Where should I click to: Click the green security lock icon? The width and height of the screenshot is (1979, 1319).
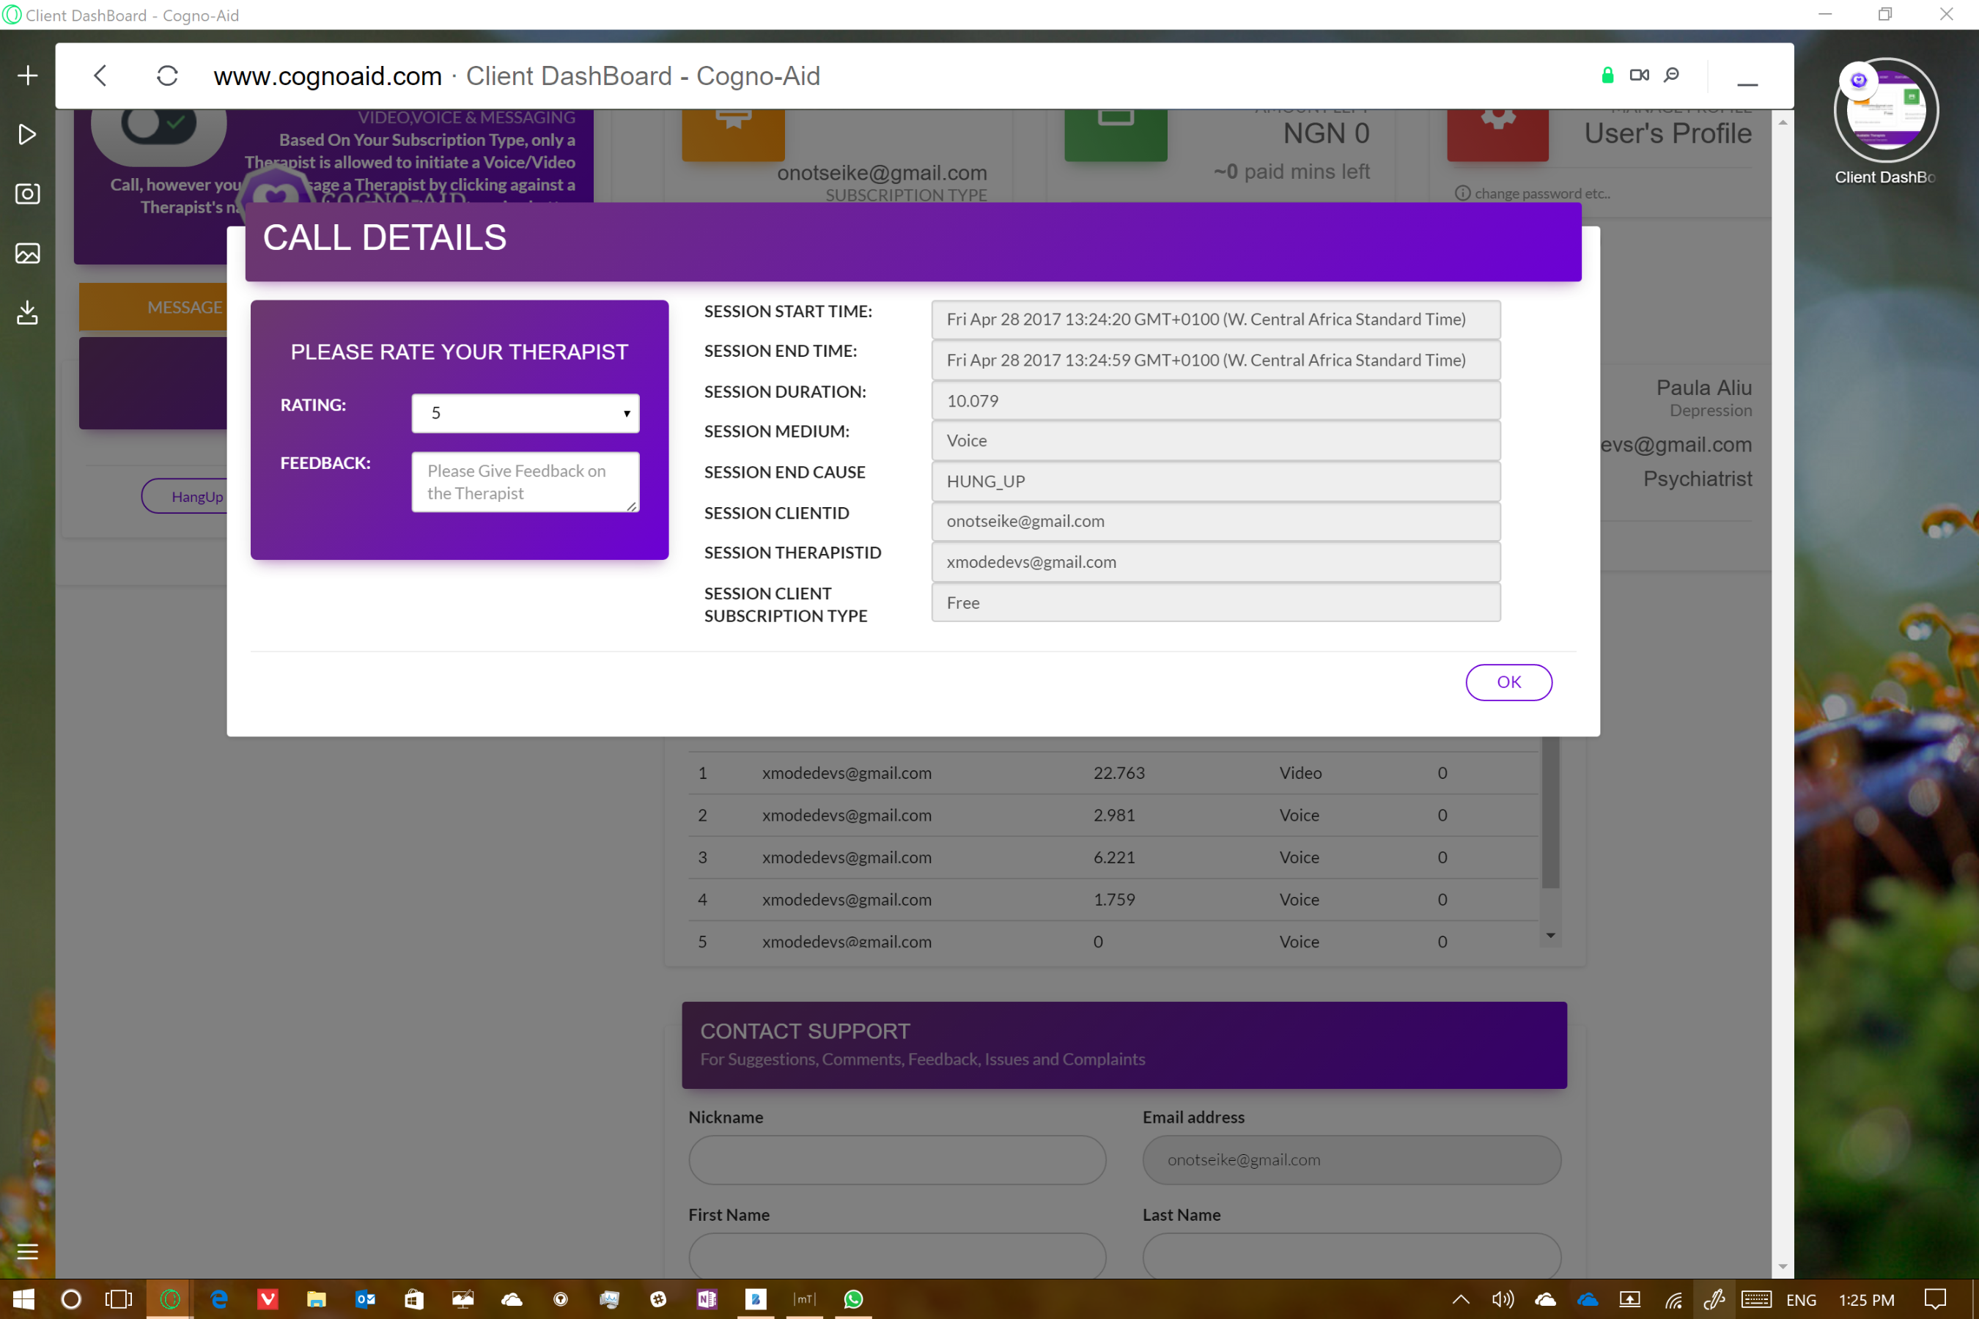(x=1607, y=75)
